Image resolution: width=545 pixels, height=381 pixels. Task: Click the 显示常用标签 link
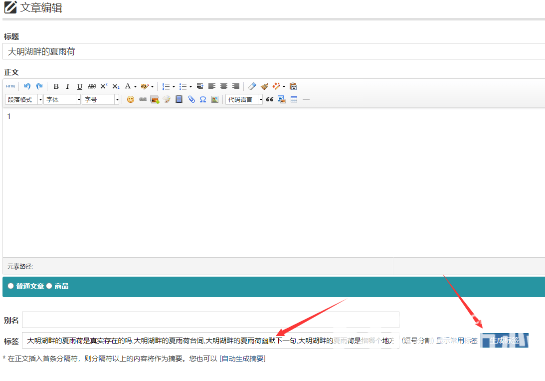click(x=457, y=341)
